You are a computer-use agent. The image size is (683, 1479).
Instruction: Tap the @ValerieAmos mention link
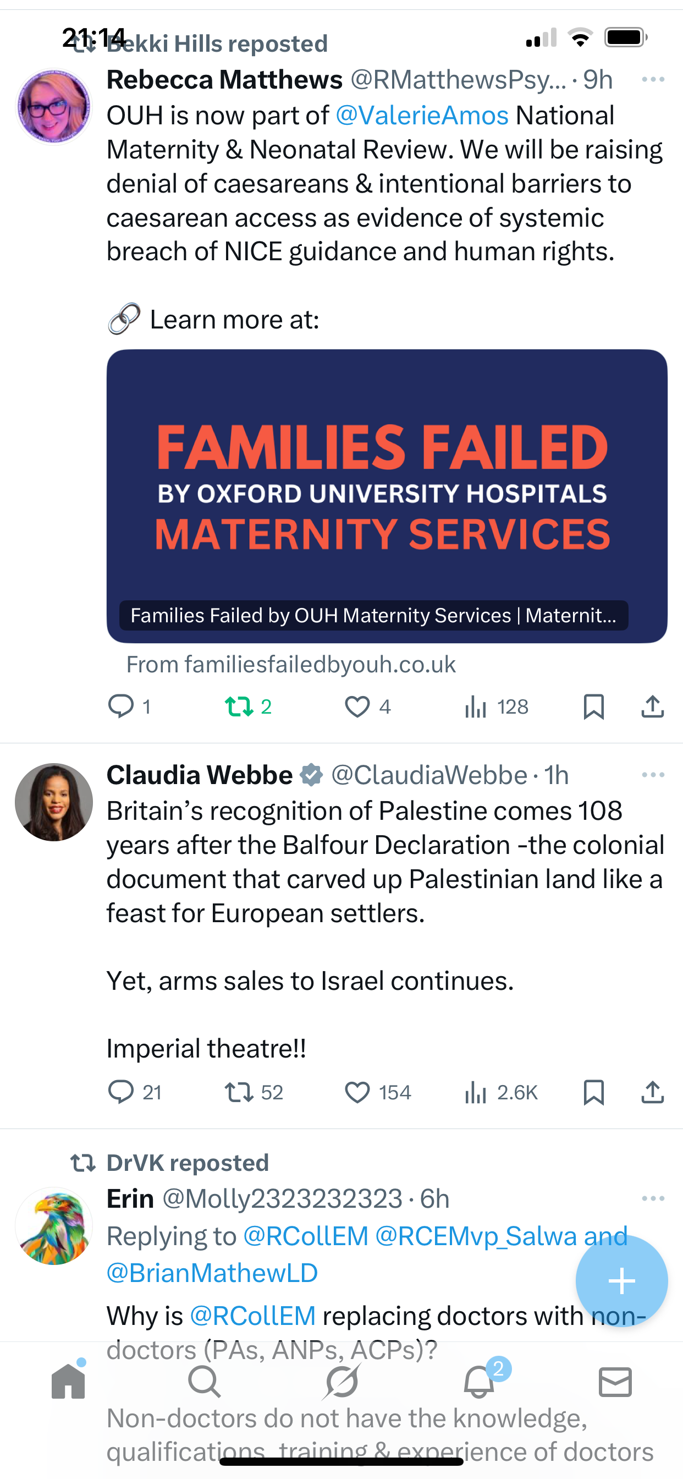422,116
